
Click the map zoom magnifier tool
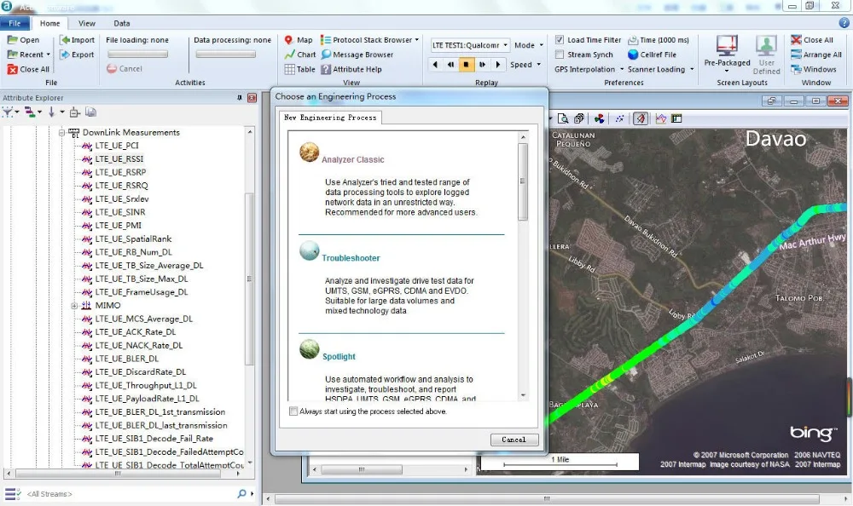click(x=563, y=118)
